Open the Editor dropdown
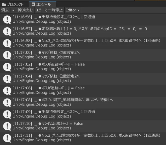This screenshot has height=145, width=166. pyautogui.click(x=73, y=10)
